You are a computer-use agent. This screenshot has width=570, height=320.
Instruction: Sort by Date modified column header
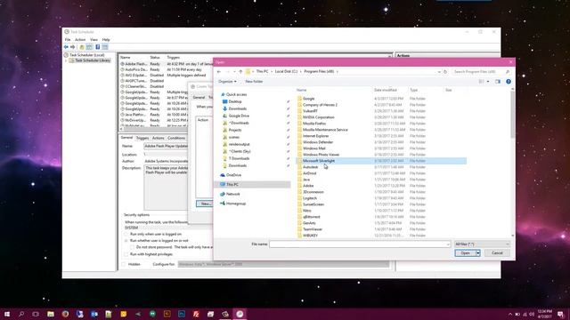click(386, 90)
